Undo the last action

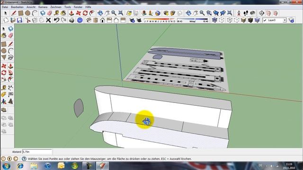(x=56, y=20)
